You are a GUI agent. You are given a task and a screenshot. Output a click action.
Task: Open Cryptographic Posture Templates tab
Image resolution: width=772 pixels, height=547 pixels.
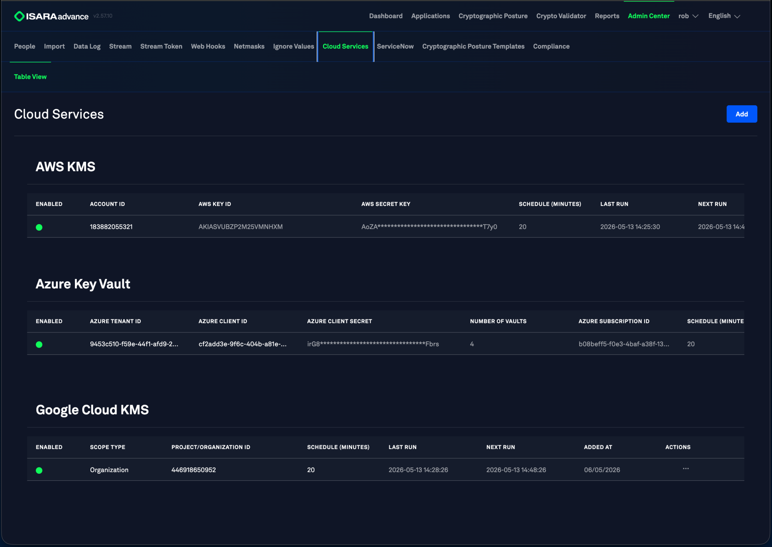pyautogui.click(x=473, y=46)
